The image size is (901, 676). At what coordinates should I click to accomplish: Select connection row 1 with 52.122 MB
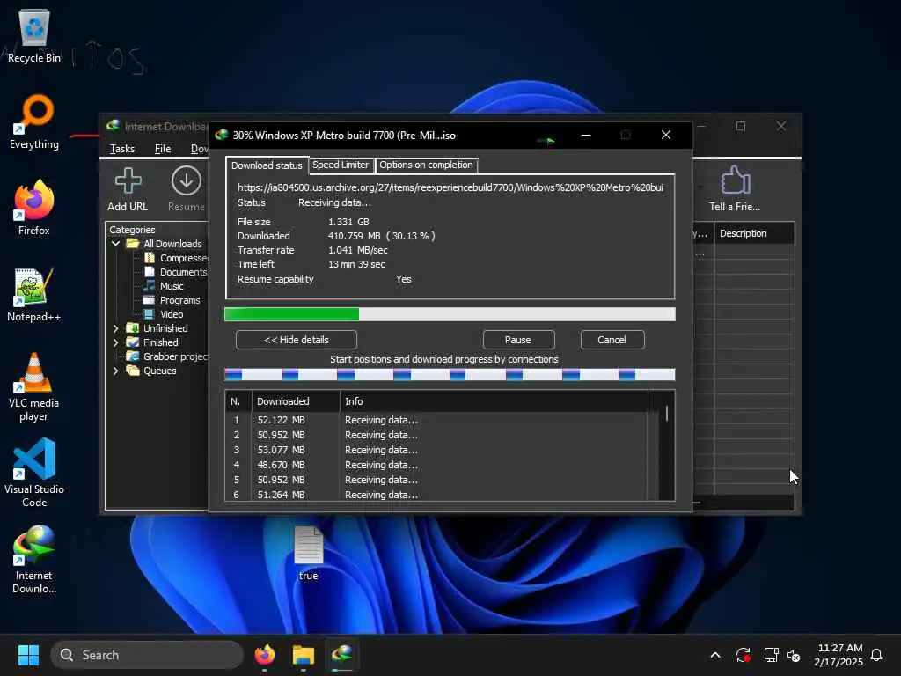(x=436, y=420)
